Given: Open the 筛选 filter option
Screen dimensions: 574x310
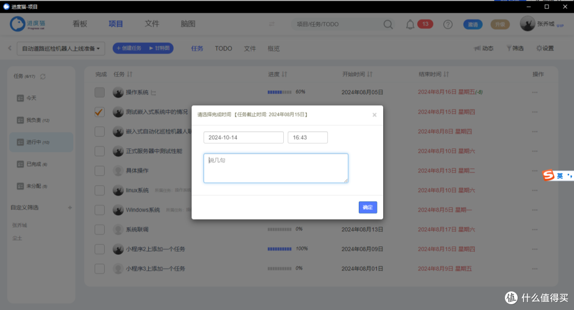Looking at the screenshot, I should 514,48.
